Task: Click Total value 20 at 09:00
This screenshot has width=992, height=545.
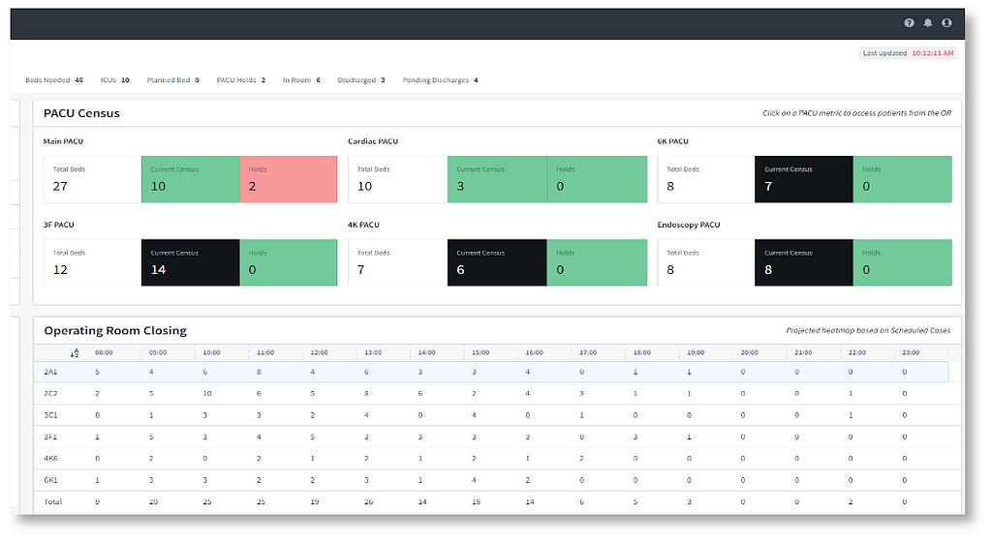Action: point(153,501)
